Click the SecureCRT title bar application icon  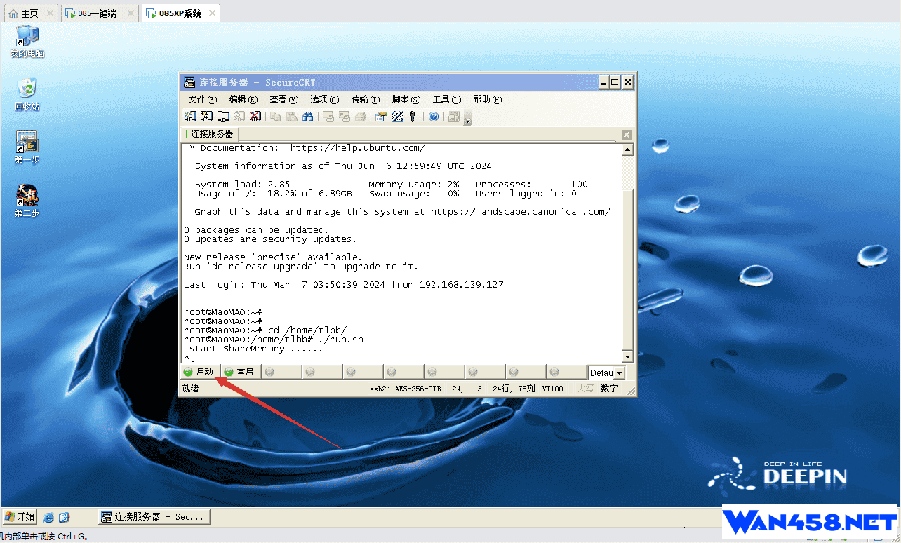pos(189,82)
